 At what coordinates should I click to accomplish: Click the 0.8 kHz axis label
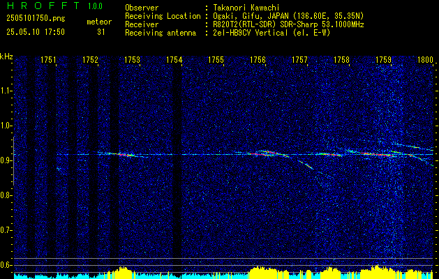coord(5,195)
